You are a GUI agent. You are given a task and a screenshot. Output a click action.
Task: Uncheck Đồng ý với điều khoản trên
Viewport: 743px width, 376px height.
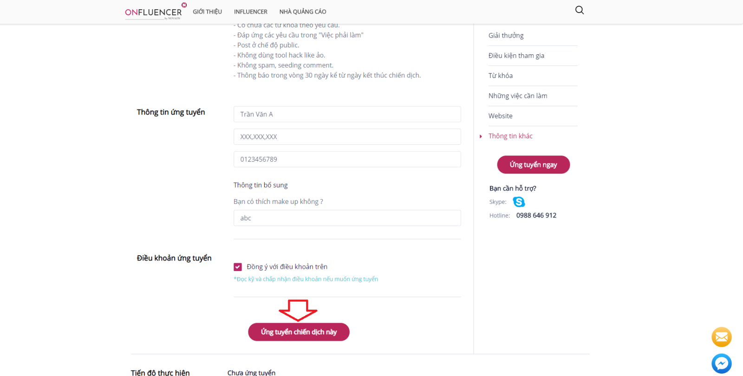tap(238, 267)
